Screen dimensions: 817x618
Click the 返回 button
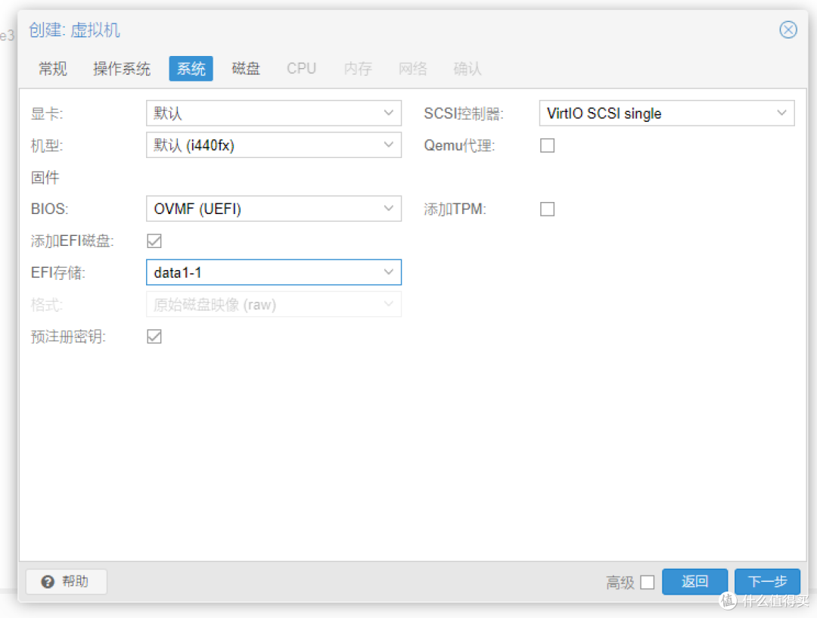click(x=694, y=582)
